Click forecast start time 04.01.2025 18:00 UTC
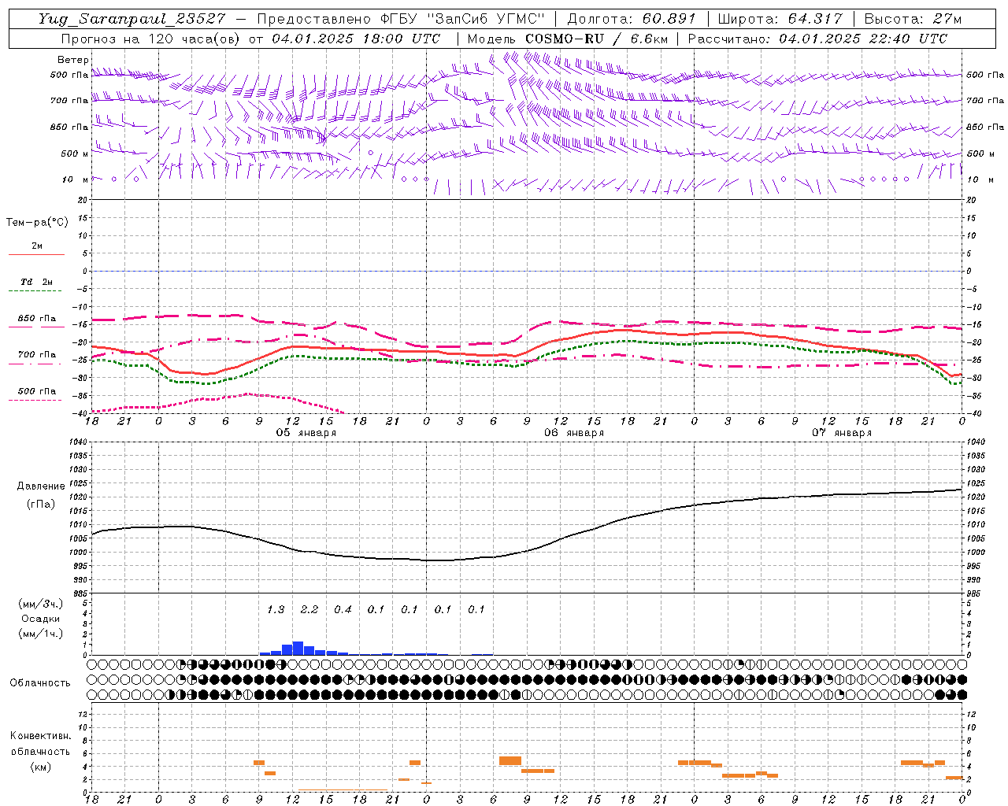1008x806 pixels. 356,39
